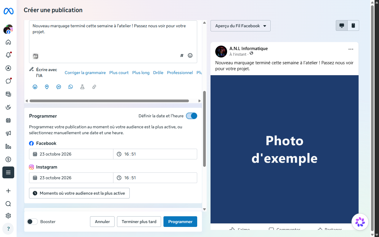Click 'Plus court' AI suggestion
Screen dimensions: 379x237
click(x=119, y=73)
